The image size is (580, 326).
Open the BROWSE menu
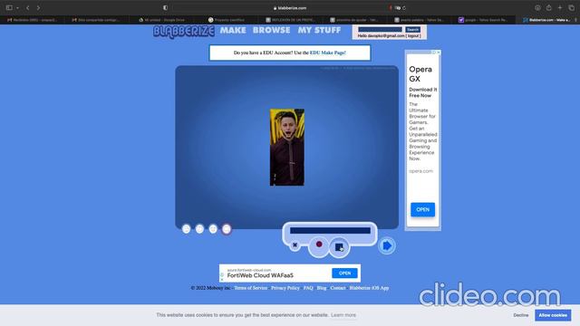[x=272, y=30]
